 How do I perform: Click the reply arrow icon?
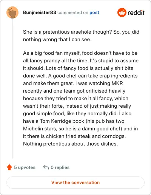46,167
